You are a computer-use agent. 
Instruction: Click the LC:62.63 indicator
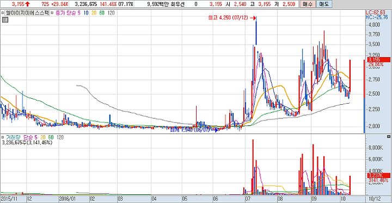[375, 12]
